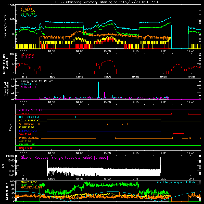Select the green 25-50 keV legend label
This screenshot has width=204, height=204.
click(28, 14)
